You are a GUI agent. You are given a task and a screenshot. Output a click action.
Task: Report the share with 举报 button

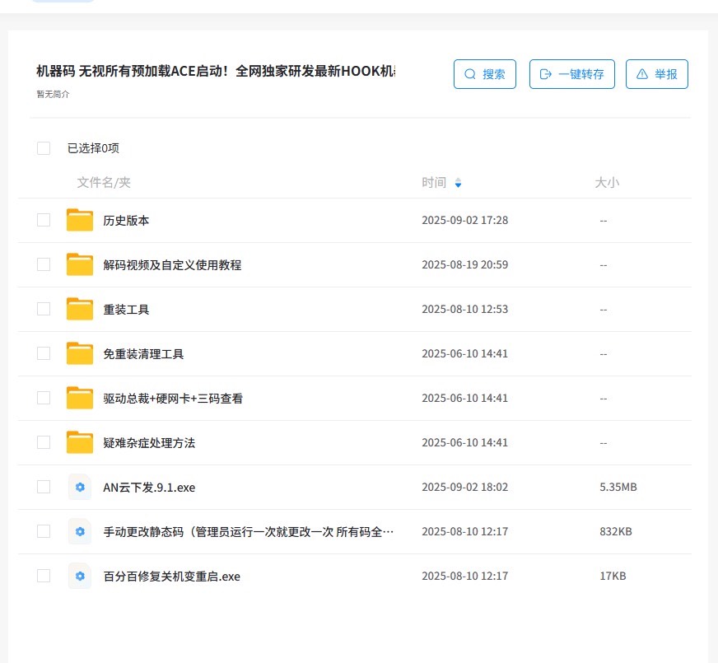(656, 74)
